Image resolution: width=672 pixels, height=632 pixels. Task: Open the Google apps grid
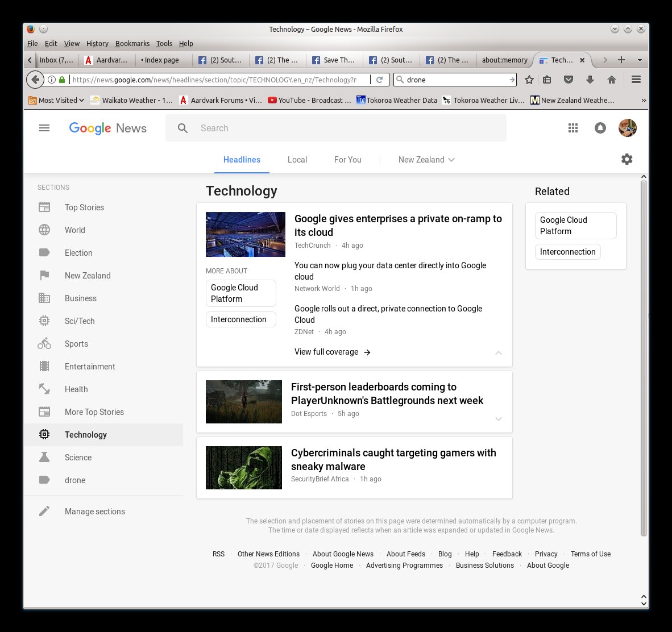click(x=573, y=128)
